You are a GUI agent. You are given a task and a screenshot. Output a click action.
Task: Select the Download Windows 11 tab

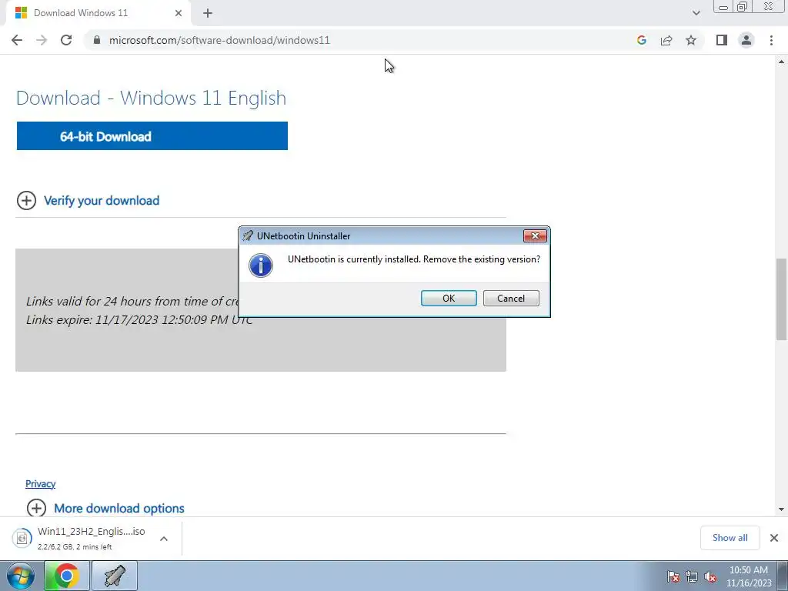point(98,13)
